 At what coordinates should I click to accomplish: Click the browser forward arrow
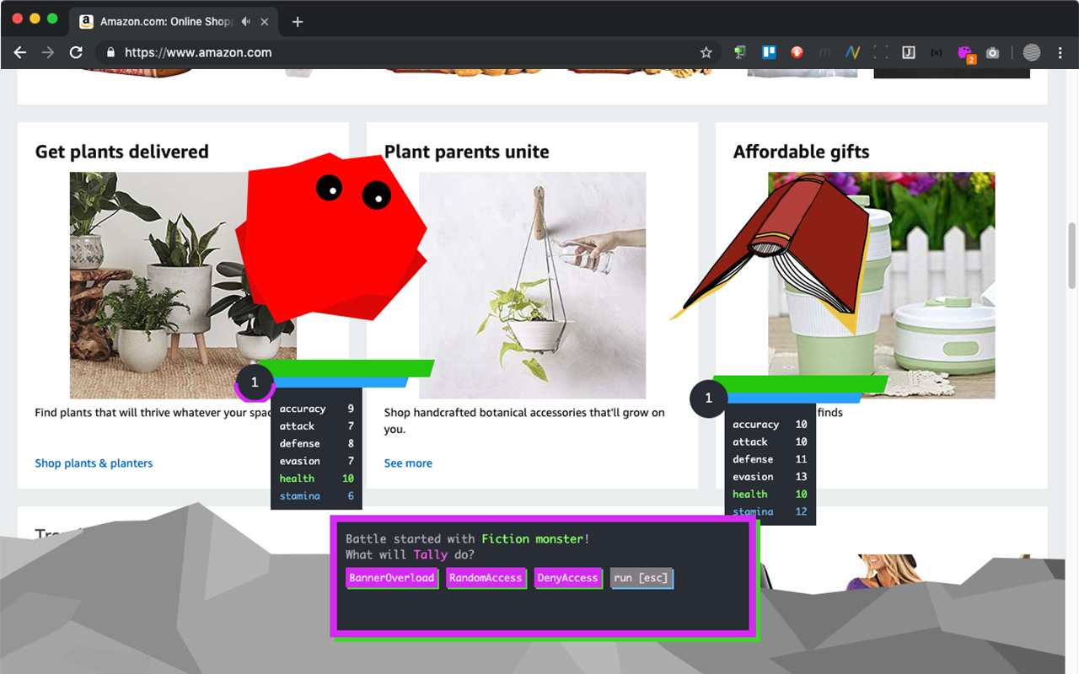click(x=48, y=52)
